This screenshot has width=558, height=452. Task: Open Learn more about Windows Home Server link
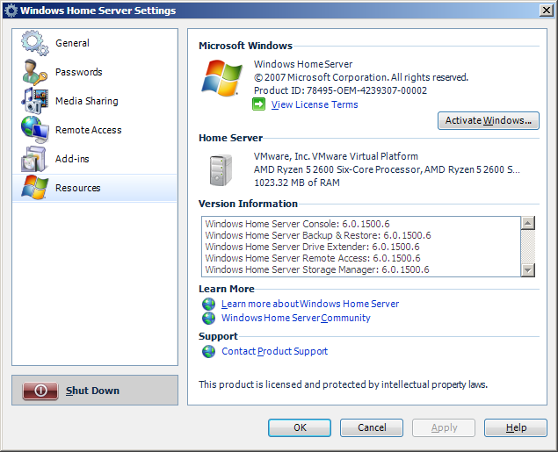(310, 304)
